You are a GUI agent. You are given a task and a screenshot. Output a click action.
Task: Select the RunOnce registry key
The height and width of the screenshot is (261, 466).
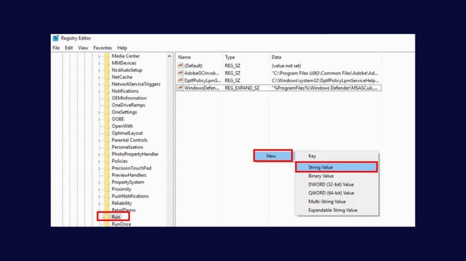[x=121, y=224]
